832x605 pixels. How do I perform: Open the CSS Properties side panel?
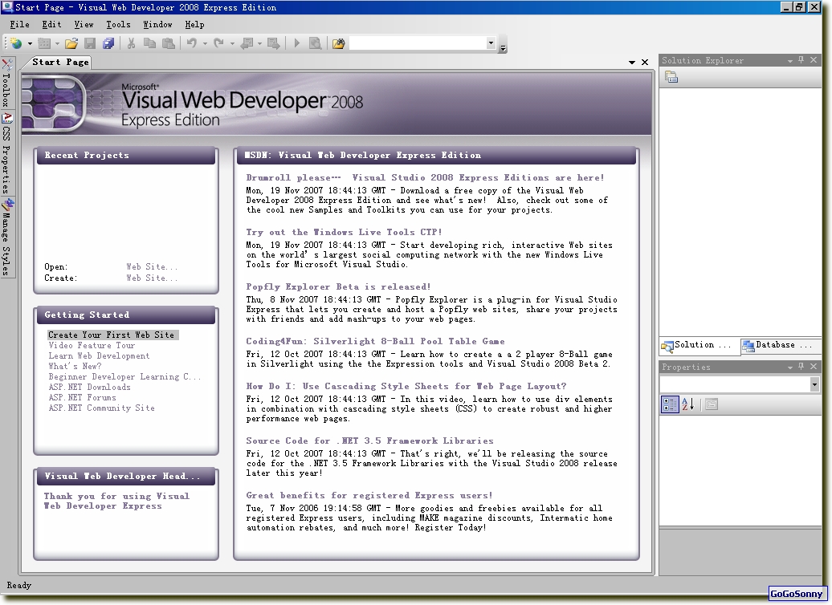[6, 152]
